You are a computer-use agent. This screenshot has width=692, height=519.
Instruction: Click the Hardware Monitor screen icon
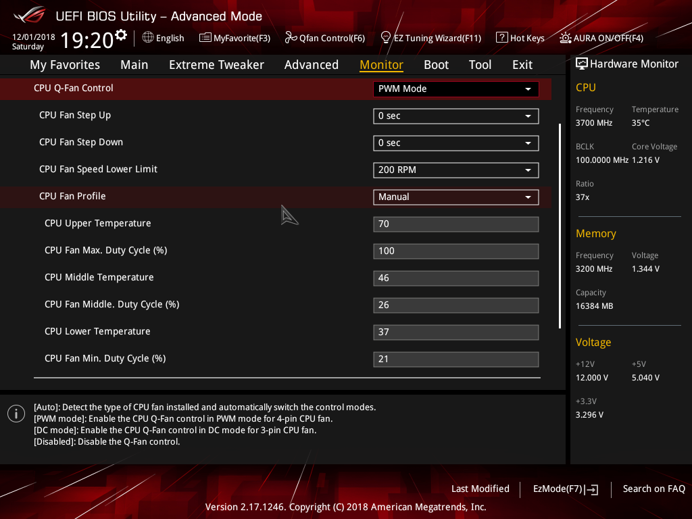582,64
